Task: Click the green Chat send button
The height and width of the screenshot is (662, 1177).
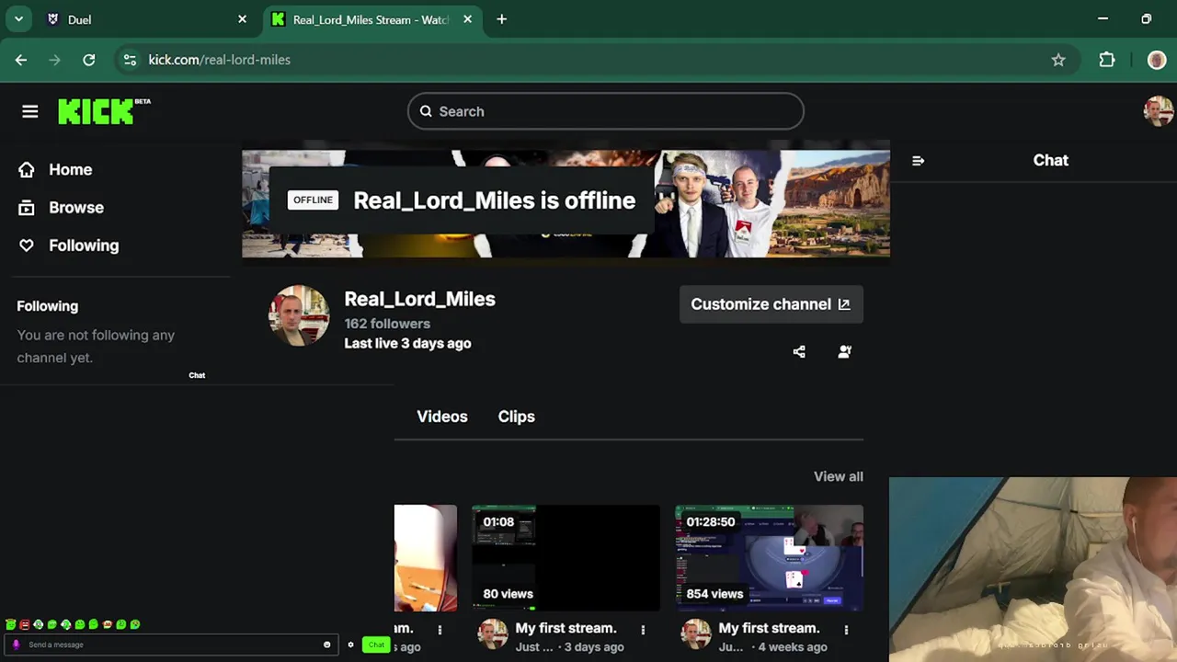Action: coord(376,645)
